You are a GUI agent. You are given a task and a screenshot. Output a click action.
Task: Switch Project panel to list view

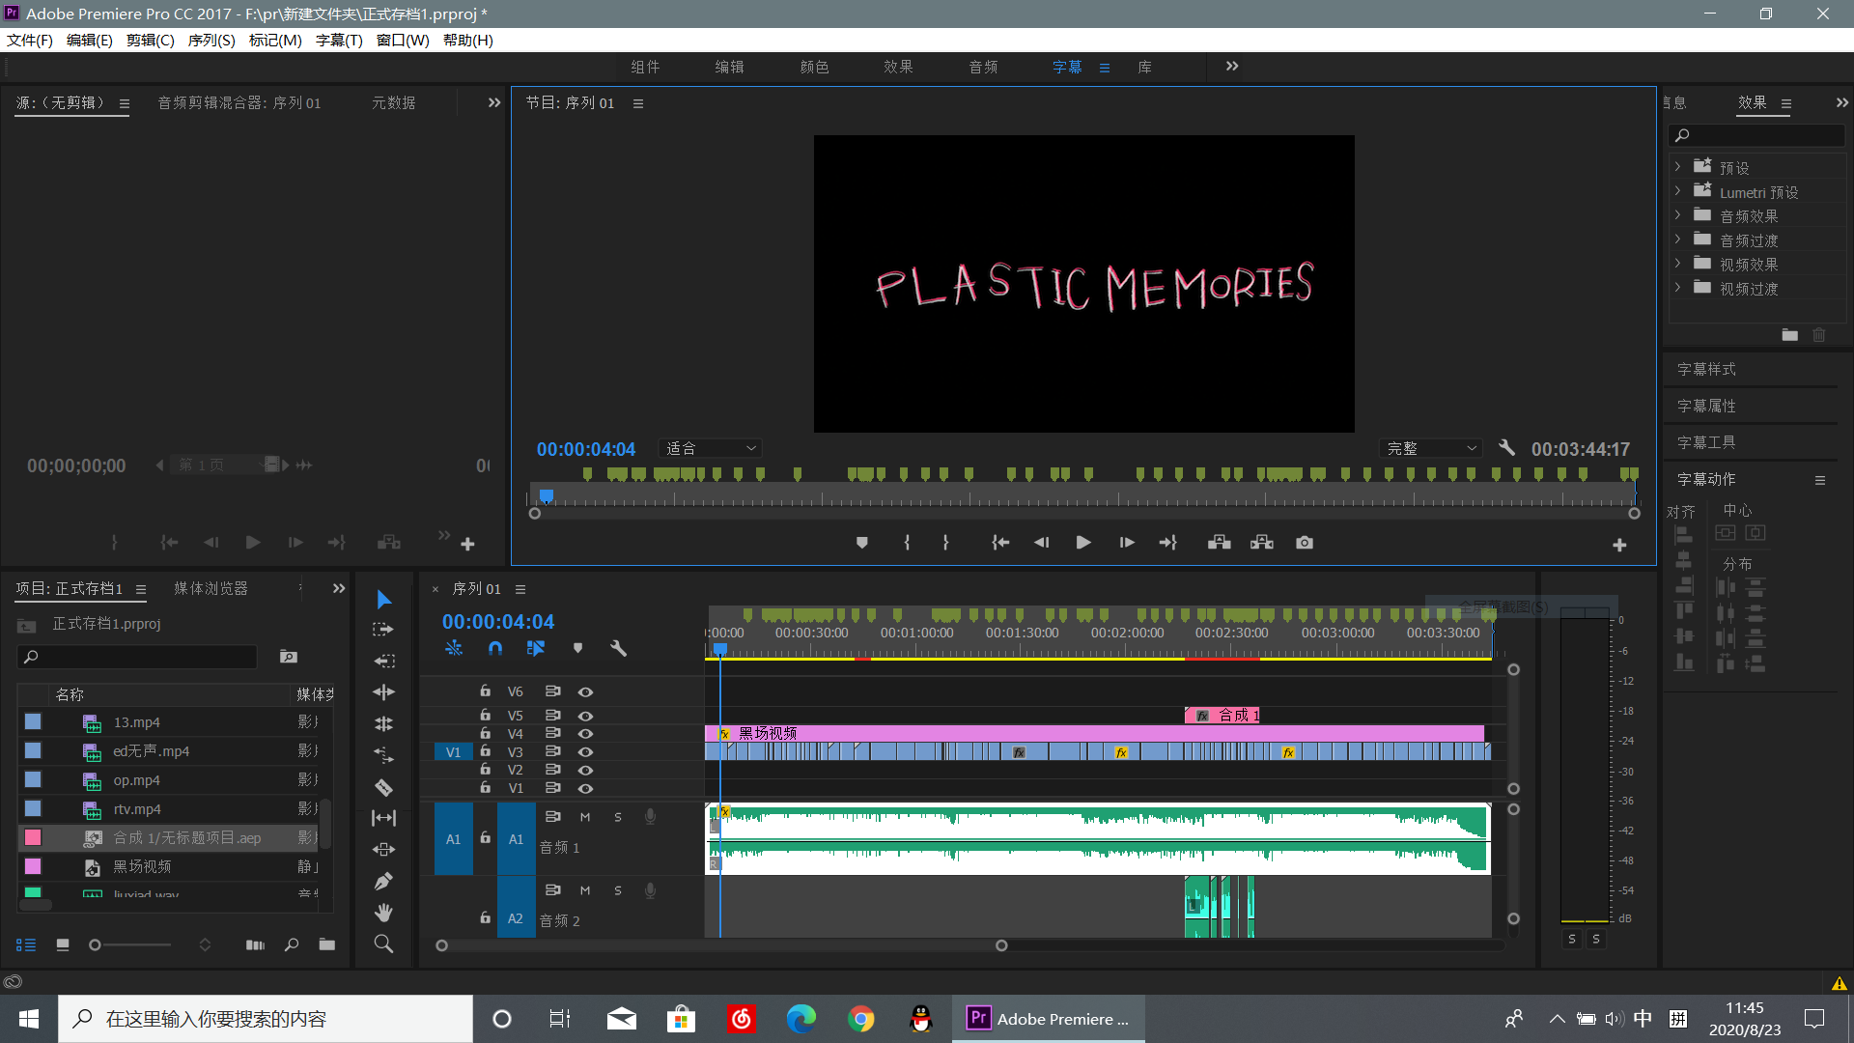click(x=26, y=945)
